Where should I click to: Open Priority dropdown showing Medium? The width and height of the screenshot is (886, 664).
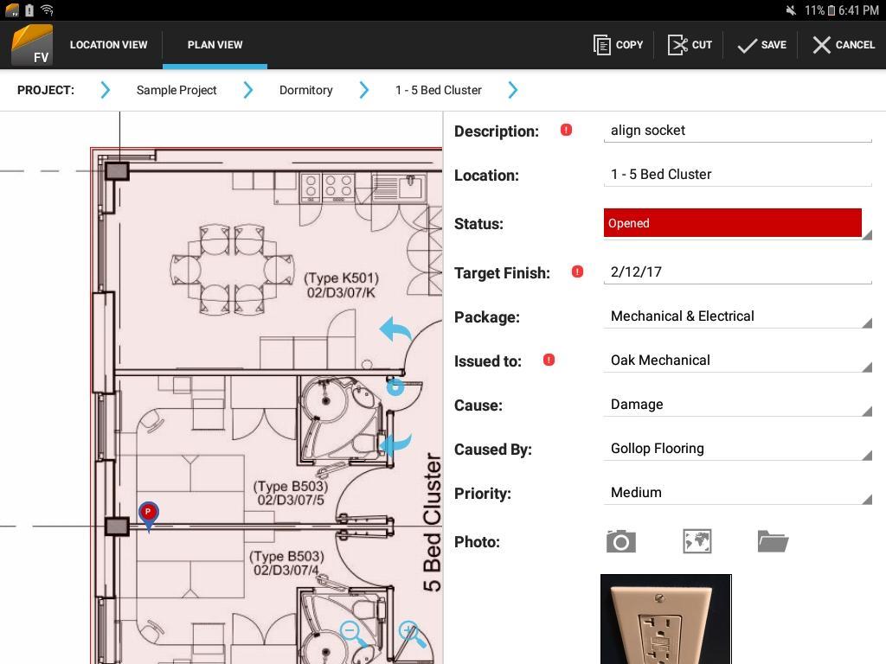pyautogui.click(x=737, y=492)
